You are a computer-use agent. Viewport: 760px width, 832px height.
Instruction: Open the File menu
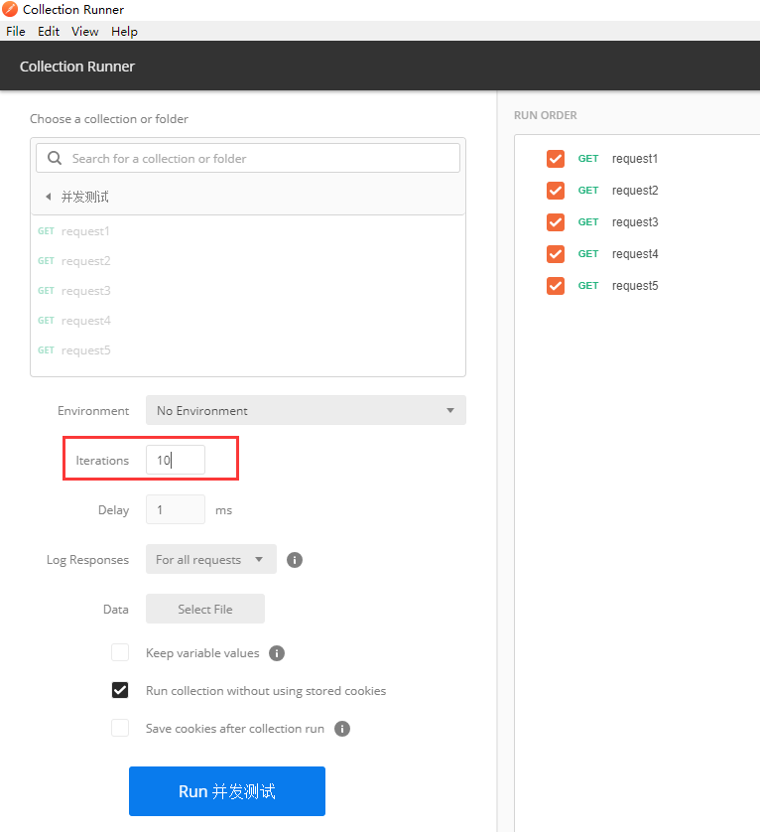(x=15, y=32)
